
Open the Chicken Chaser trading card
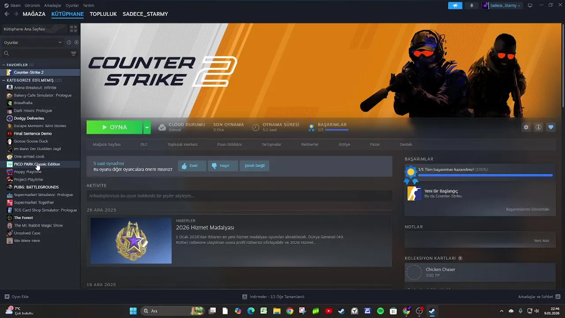pos(480,273)
